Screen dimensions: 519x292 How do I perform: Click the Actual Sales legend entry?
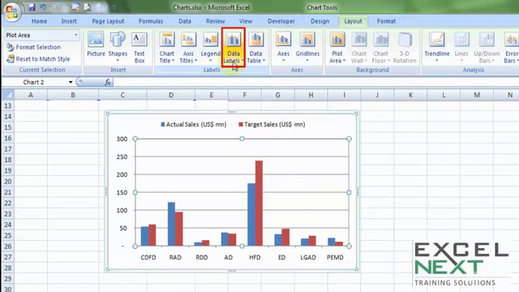pyautogui.click(x=194, y=124)
